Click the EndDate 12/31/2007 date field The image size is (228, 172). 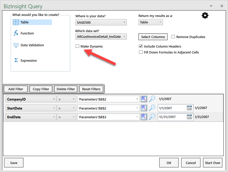(x=176, y=117)
